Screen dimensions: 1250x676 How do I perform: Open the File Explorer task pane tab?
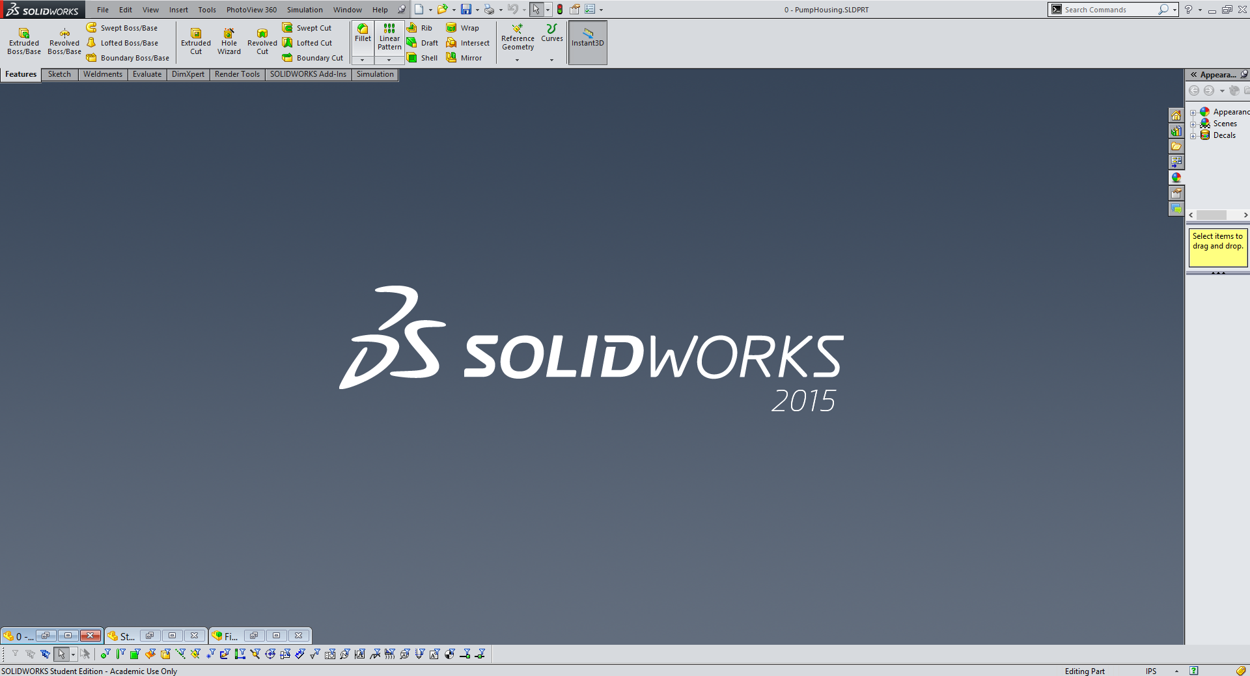(x=1176, y=146)
